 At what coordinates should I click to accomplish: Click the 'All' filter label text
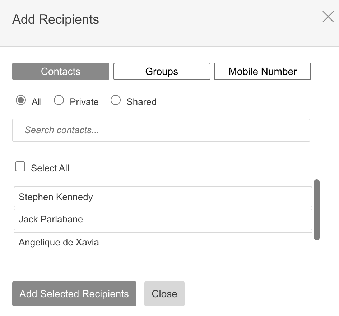click(x=37, y=102)
